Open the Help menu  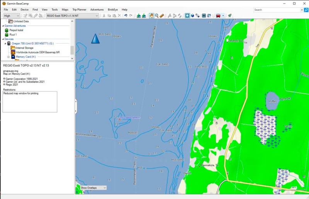coord(124,9)
